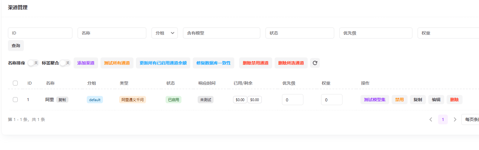
Task: Click 删除禁用通道 button
Action: [x=256, y=63]
